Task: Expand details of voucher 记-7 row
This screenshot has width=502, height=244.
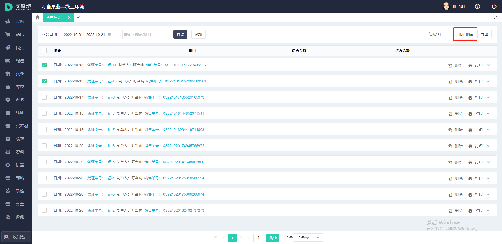Action: [x=488, y=130]
